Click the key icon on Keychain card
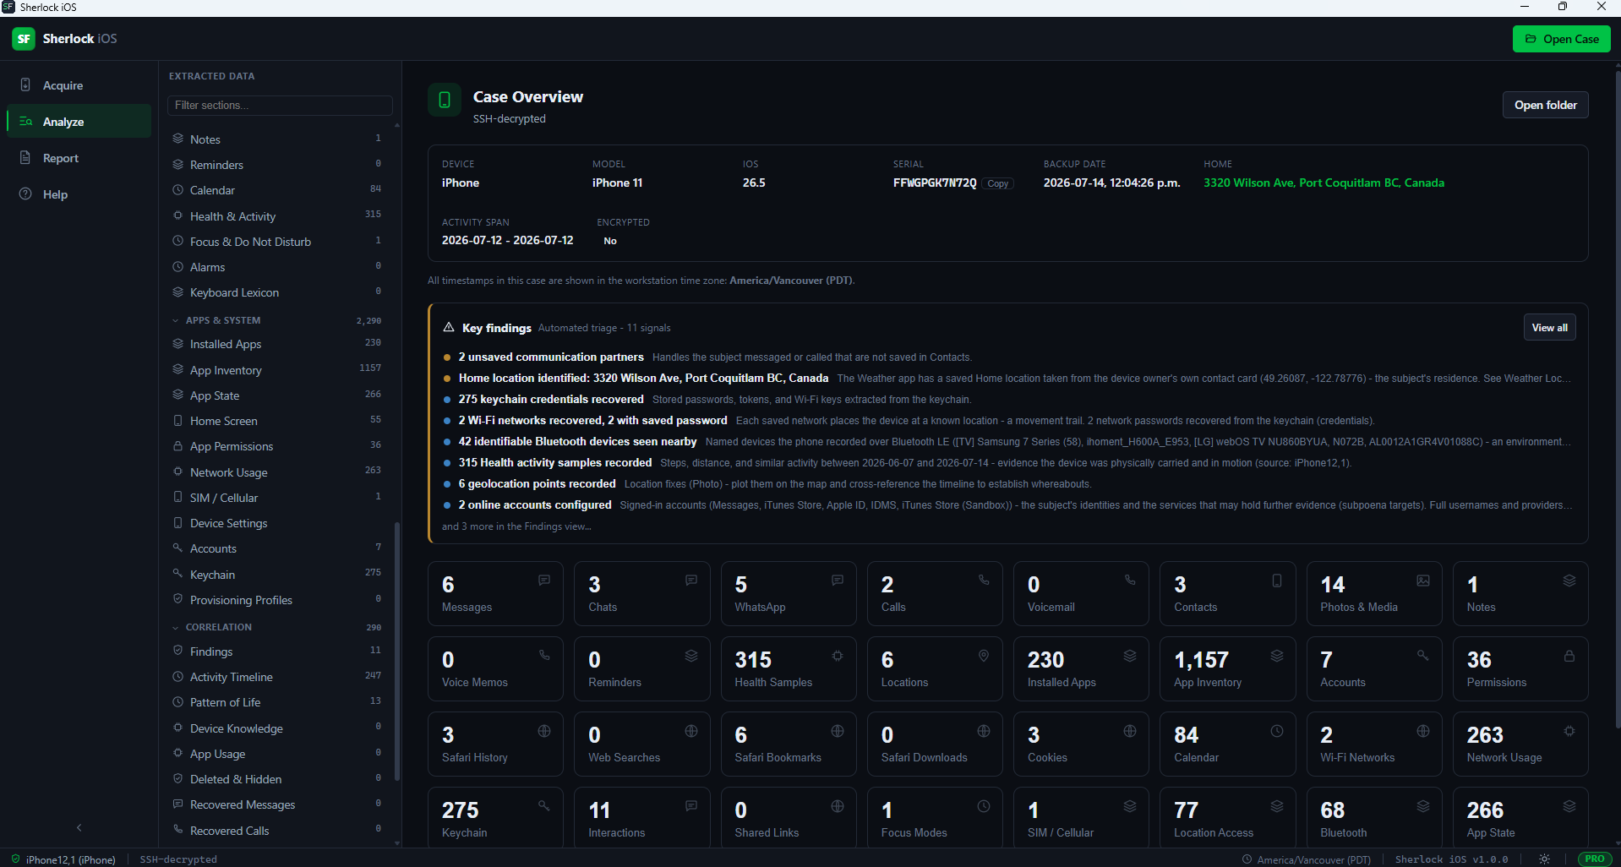Image resolution: width=1621 pixels, height=867 pixels. [x=544, y=805]
